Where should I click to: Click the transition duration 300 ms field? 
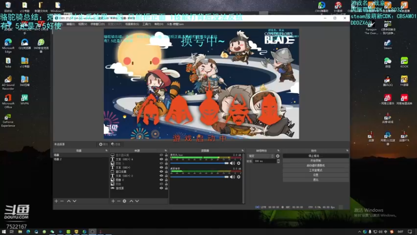coord(264,161)
